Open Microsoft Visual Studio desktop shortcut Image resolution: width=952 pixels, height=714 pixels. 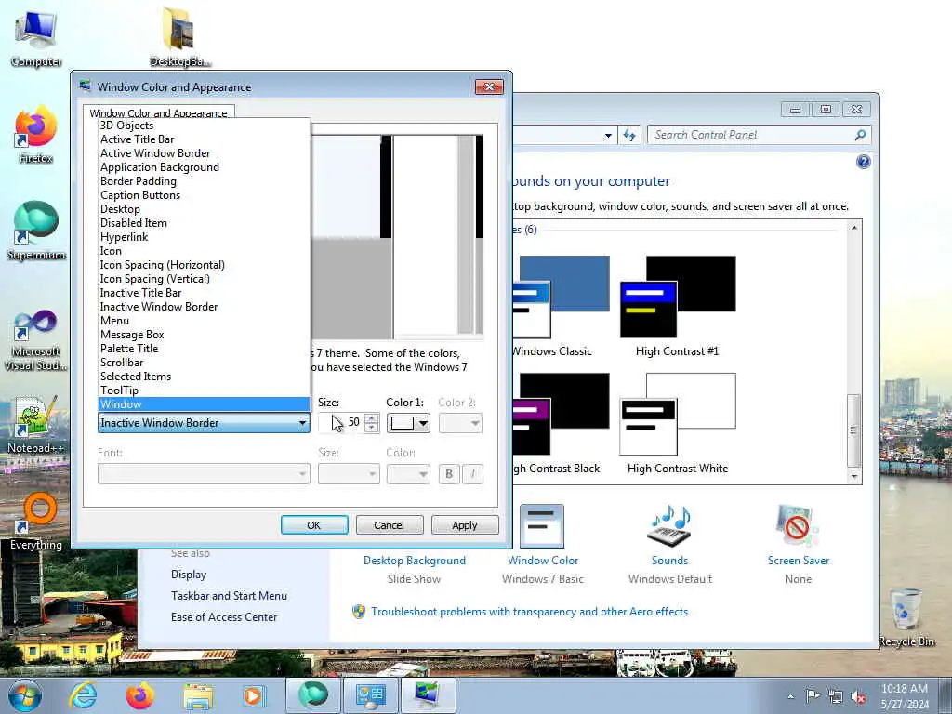click(x=36, y=340)
